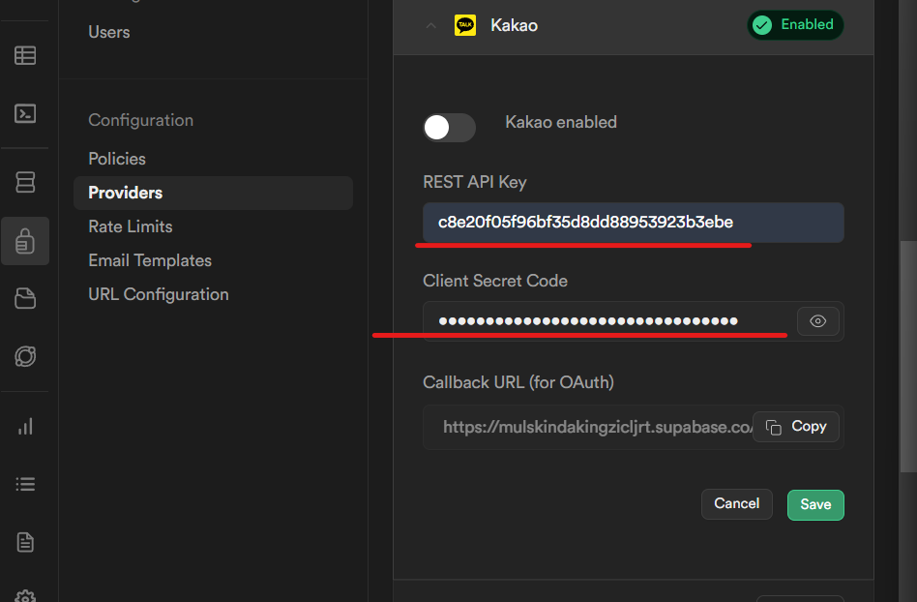The image size is (917, 602).
Task: Cancel the Kakao provider changes
Action: click(x=737, y=503)
